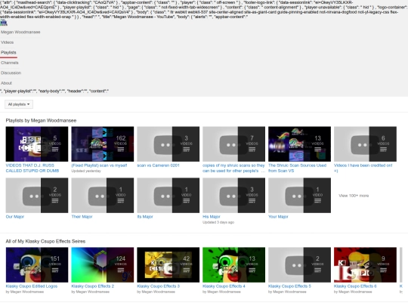
Task: Open Klasky Csupo Effects 6 thumbnail
Action: coord(365,265)
